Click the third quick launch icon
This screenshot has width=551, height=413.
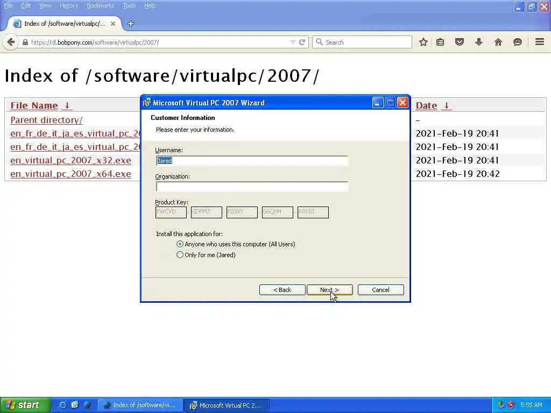(x=87, y=405)
